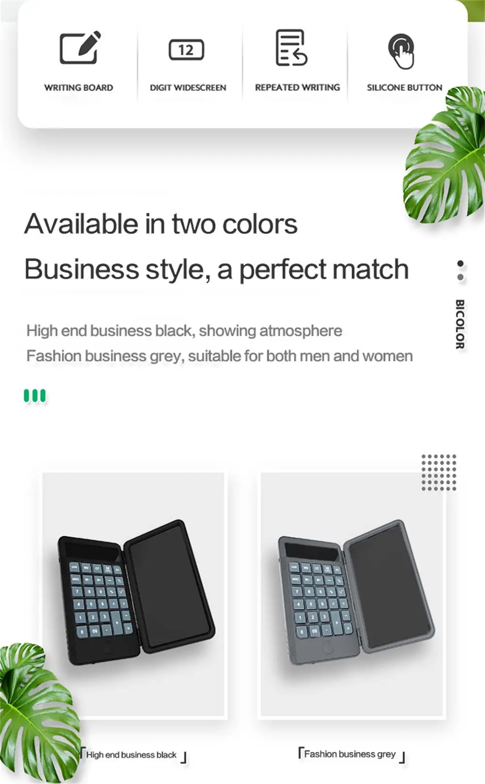Viewport: 485px width, 784px height.
Task: Click the lighter grey dot above BICOLOR
Action: 460,277
